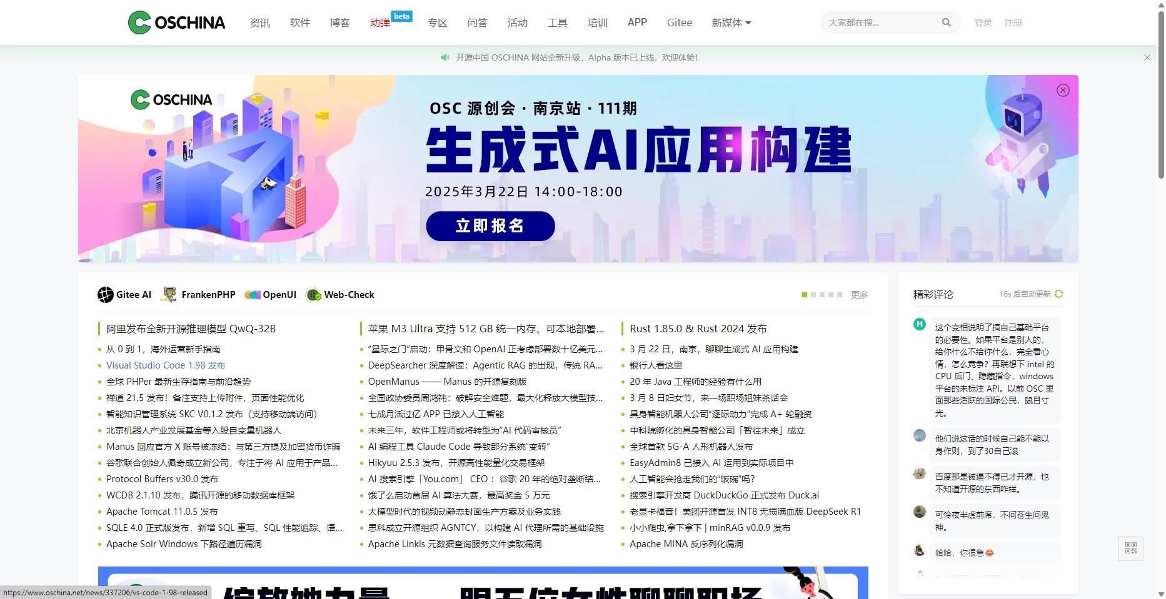
Task: Click the 更多 more link
Action: pos(859,295)
